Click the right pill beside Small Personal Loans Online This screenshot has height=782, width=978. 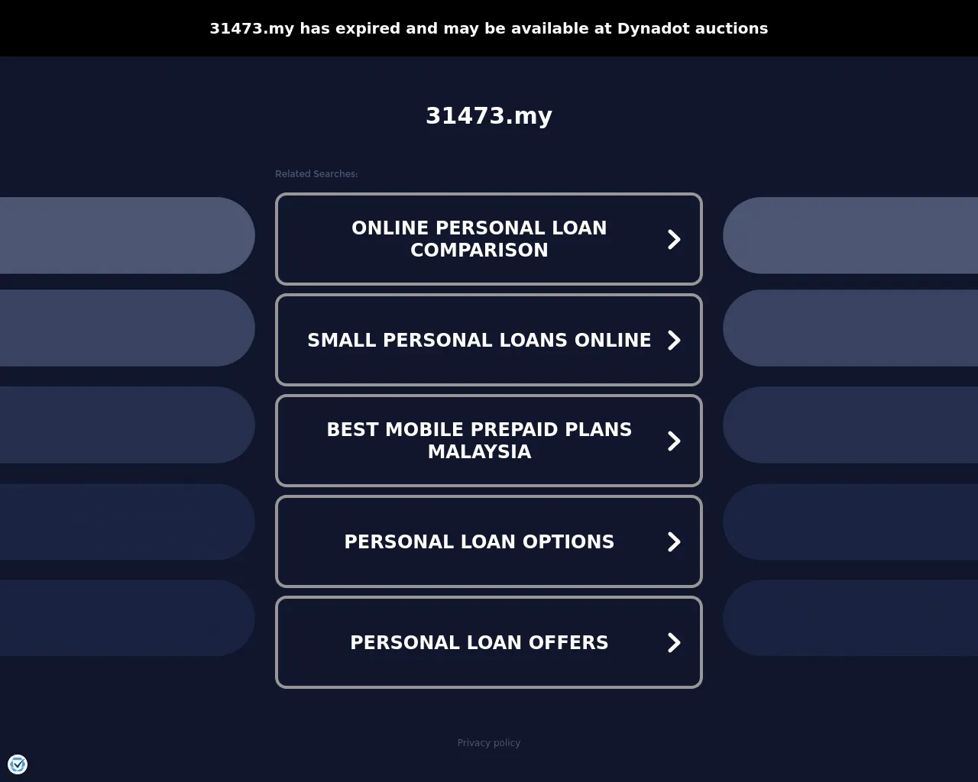coord(850,328)
